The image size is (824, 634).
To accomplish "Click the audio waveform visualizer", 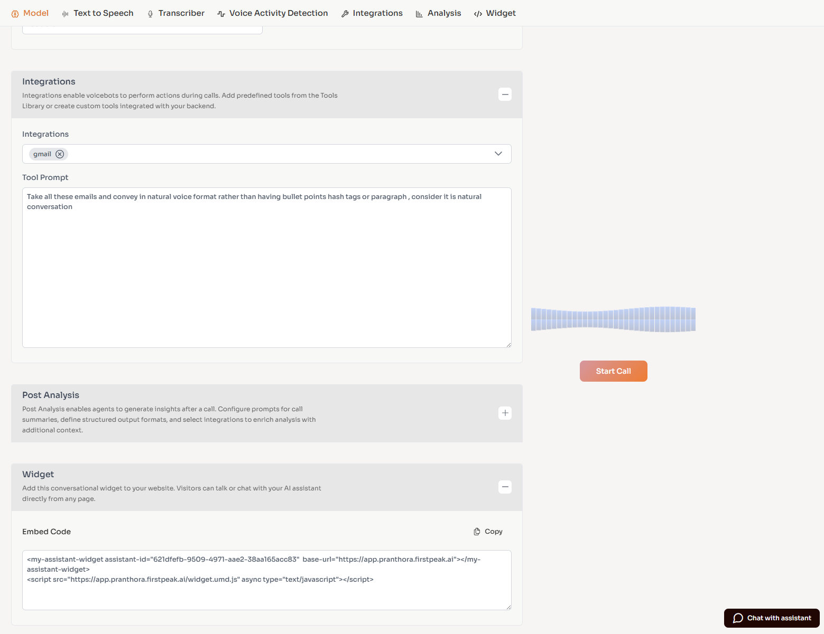I will [x=613, y=319].
